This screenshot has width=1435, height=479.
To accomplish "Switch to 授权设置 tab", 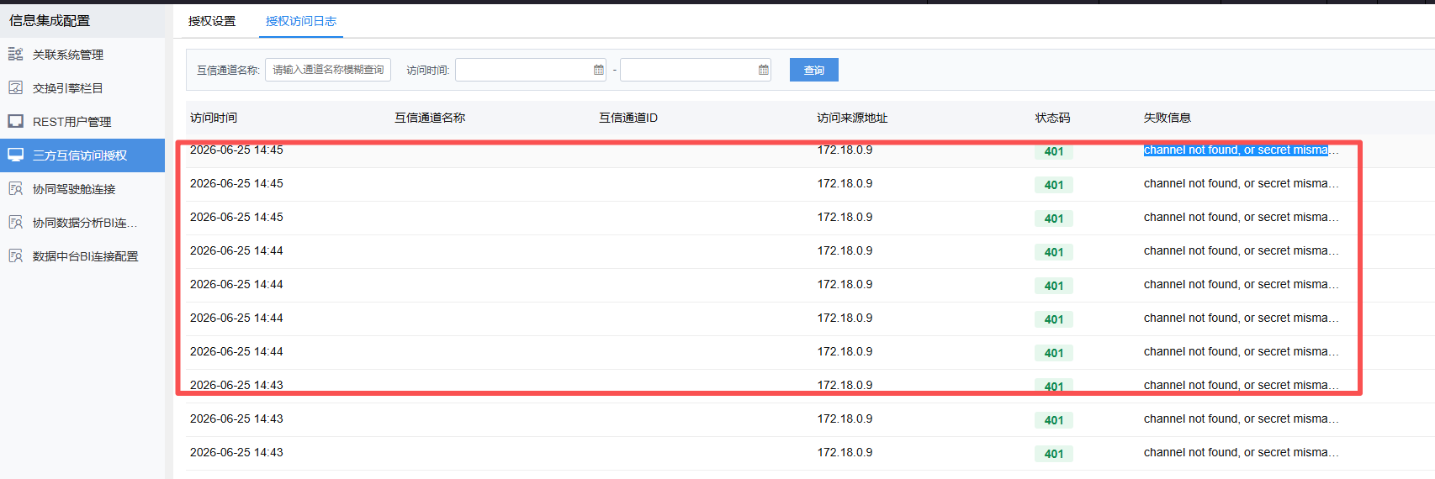I will pyautogui.click(x=212, y=21).
